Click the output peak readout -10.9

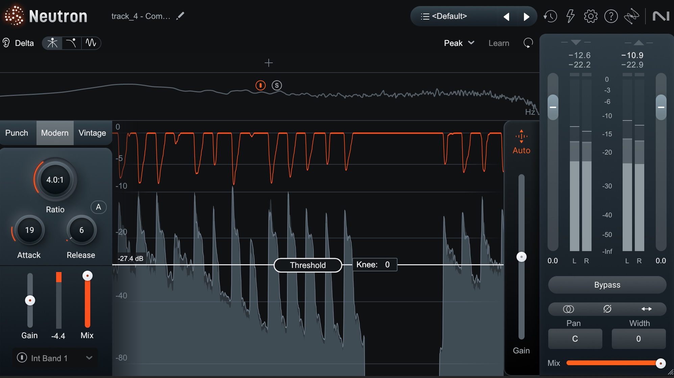(632, 55)
